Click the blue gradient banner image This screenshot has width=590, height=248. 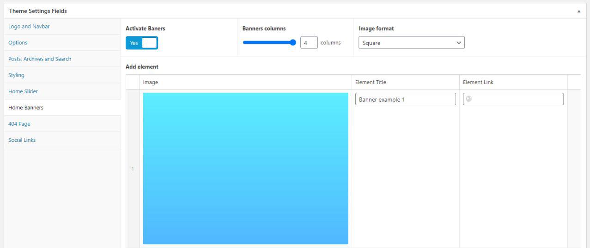click(245, 169)
